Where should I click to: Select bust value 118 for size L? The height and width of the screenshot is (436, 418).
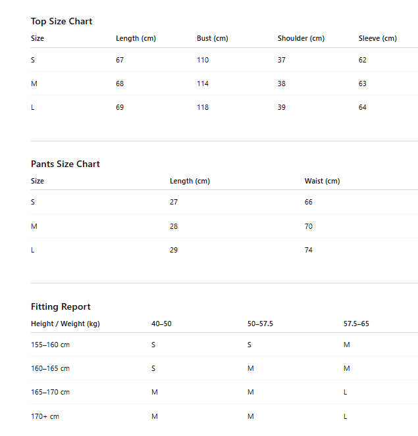tap(203, 107)
